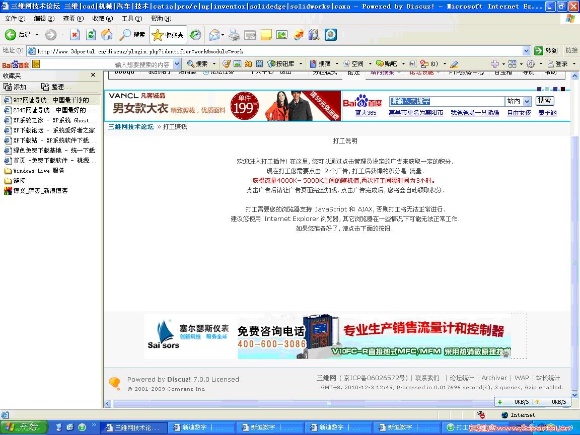
Task: Open the 襄樊市更名为襄阳市 link
Action: point(416,113)
